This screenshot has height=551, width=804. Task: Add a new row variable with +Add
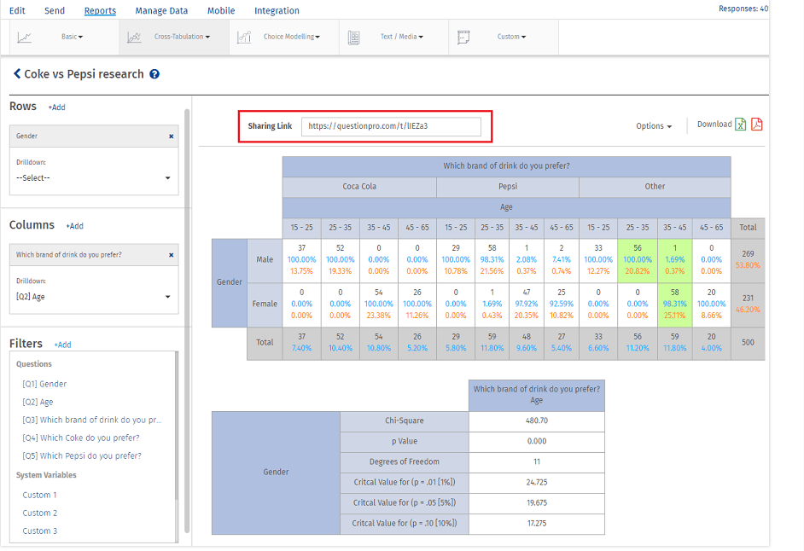(x=57, y=107)
